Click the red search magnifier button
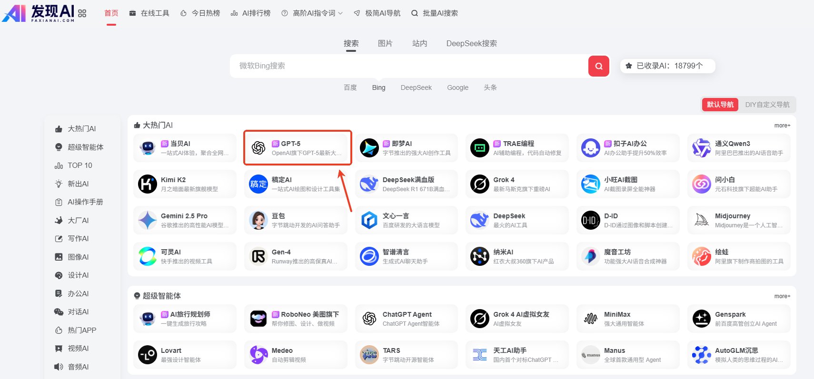Screen dimensions: 814x379 tap(599, 66)
